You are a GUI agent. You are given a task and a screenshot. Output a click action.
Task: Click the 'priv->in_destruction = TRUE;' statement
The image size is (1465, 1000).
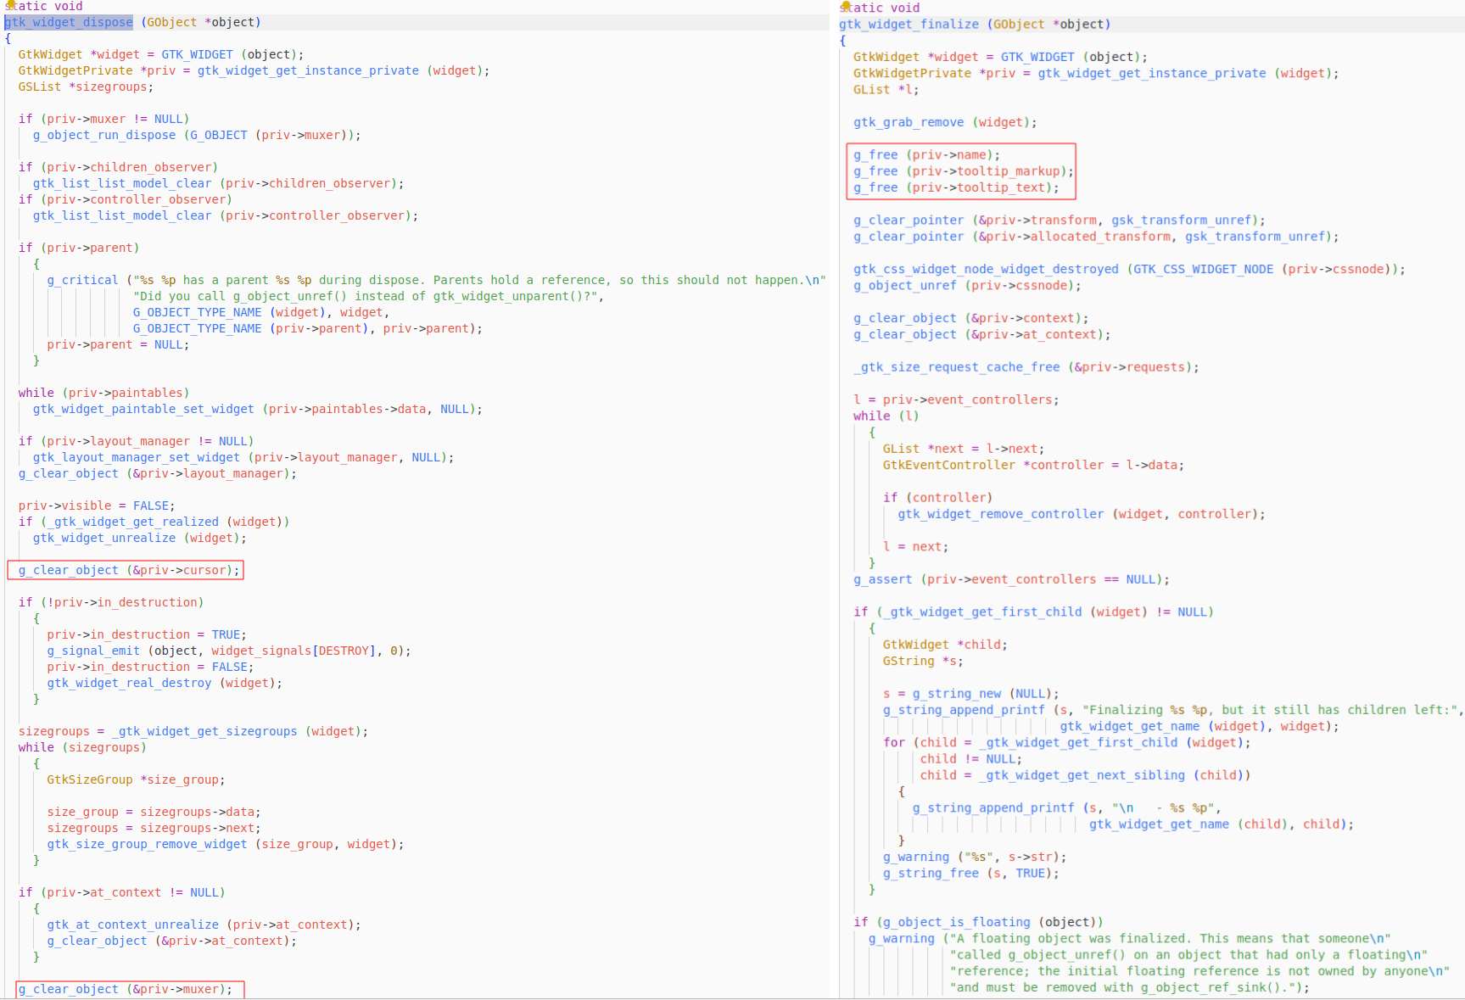tap(147, 634)
